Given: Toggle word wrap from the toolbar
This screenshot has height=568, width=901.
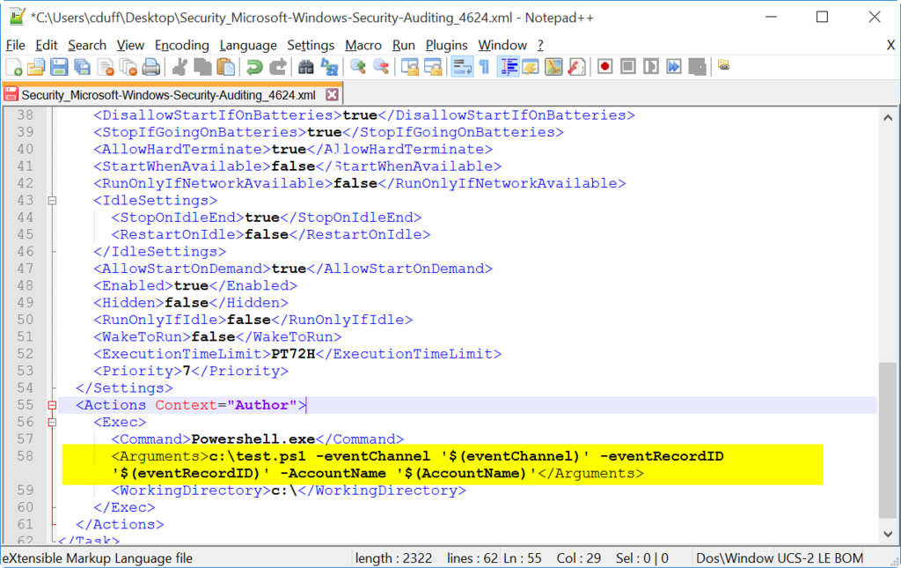Looking at the screenshot, I should click(x=465, y=66).
